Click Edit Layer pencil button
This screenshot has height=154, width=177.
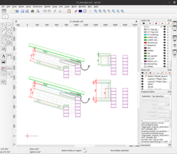pyautogui.click(x=169, y=23)
